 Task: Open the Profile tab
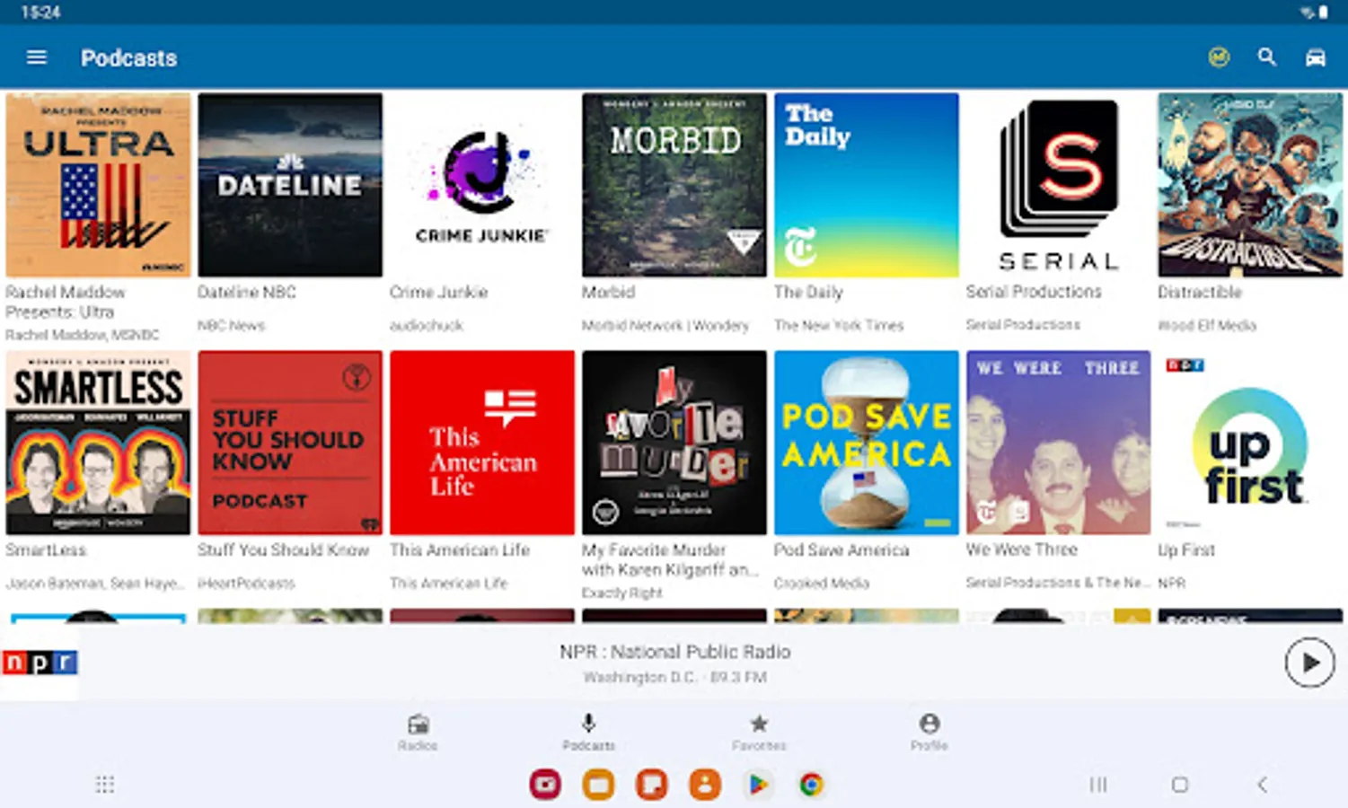point(930,732)
